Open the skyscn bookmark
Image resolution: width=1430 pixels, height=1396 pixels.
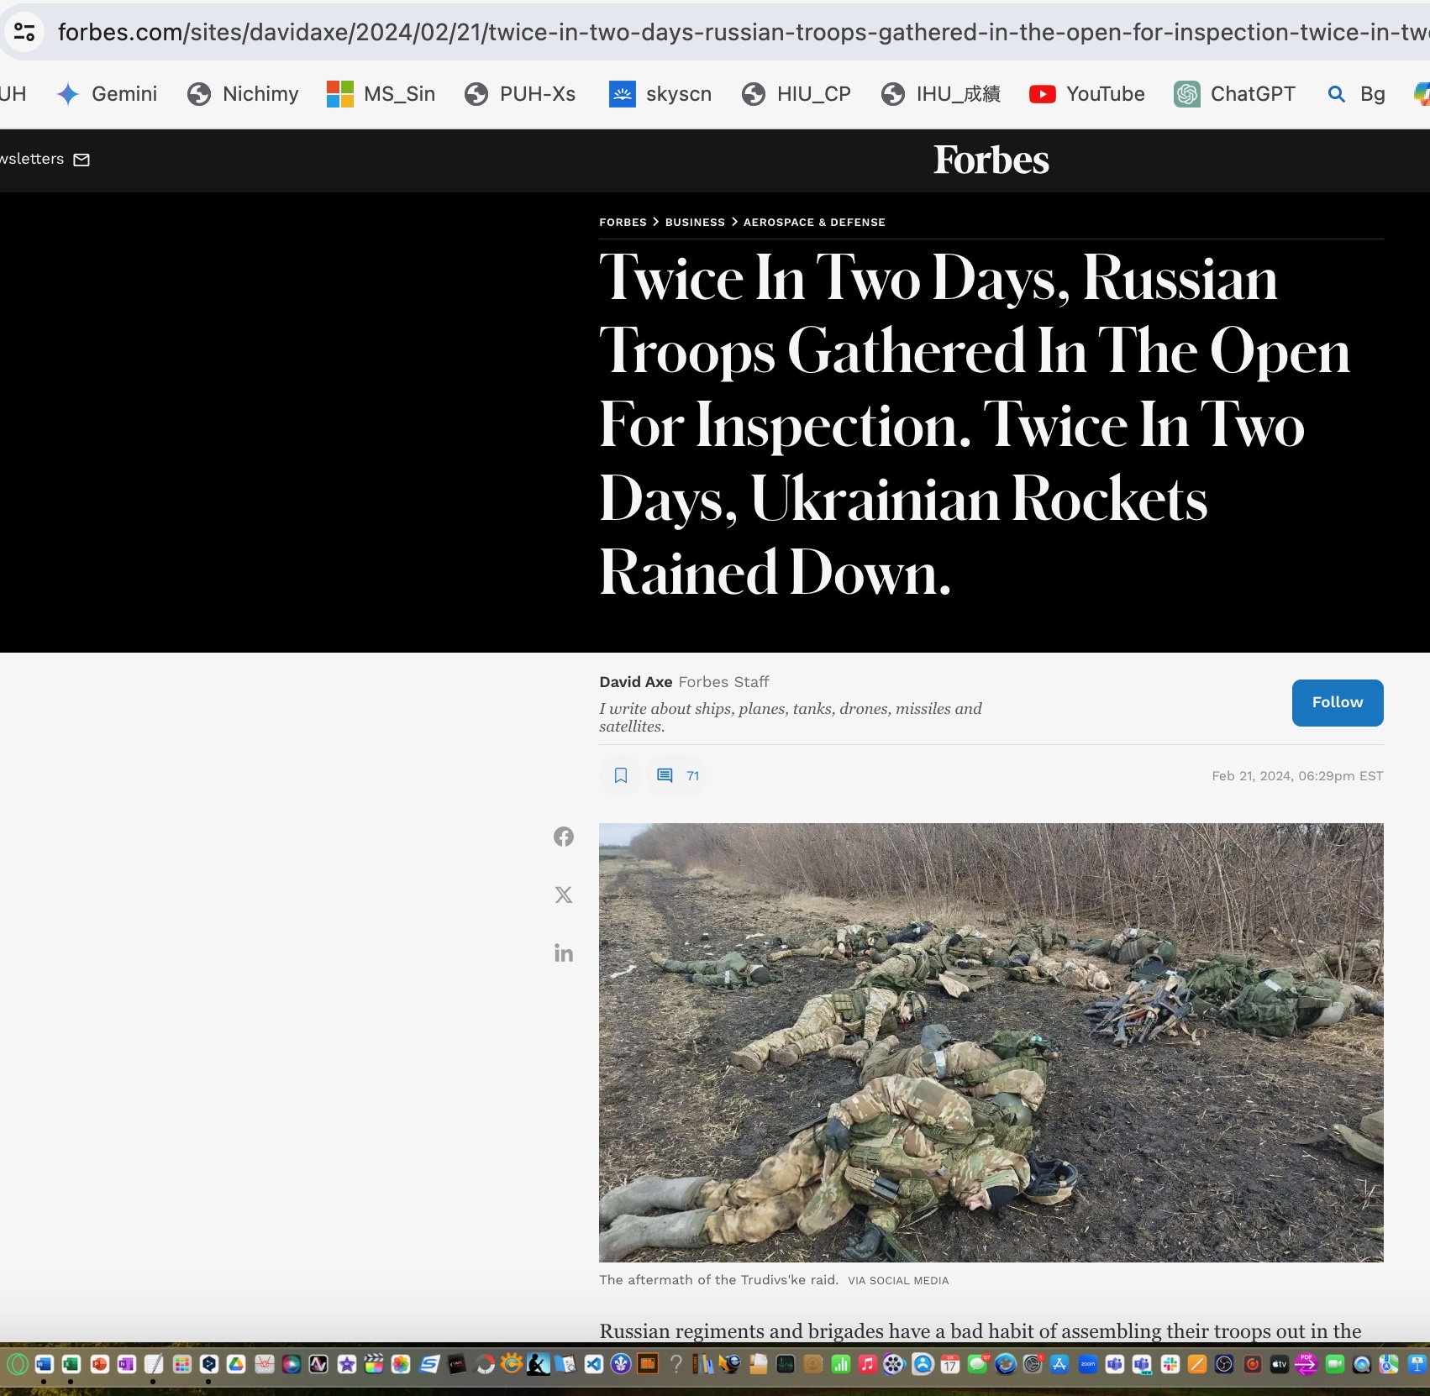pos(660,94)
